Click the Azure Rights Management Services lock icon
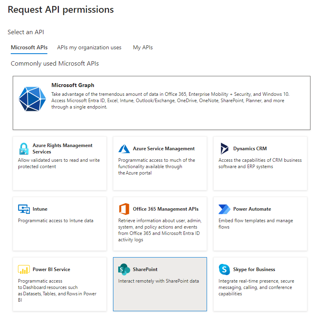The height and width of the screenshot is (314, 322). click(23, 148)
